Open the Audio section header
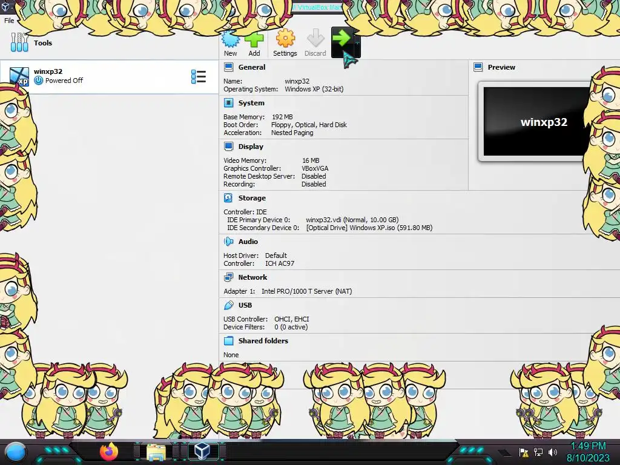This screenshot has width=620, height=465. coord(248,242)
